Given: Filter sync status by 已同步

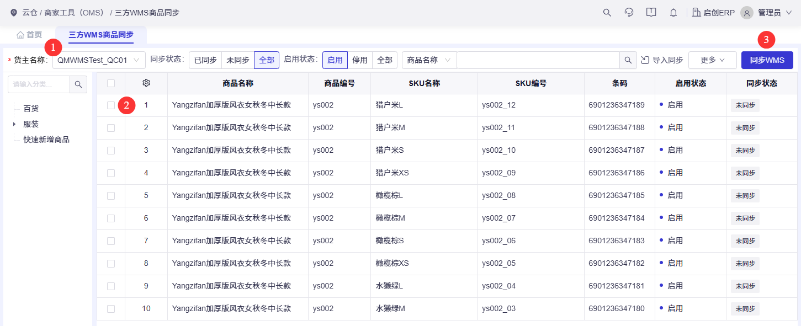Looking at the screenshot, I should point(205,60).
